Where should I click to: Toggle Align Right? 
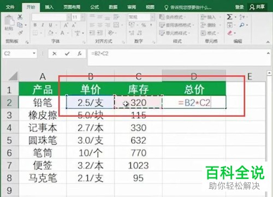(x=108, y=25)
